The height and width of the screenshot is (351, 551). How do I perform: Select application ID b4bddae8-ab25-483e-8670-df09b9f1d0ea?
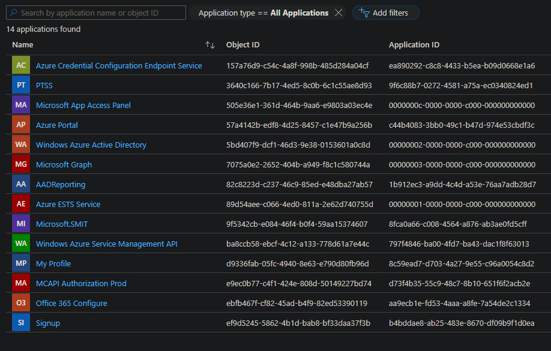click(462, 323)
